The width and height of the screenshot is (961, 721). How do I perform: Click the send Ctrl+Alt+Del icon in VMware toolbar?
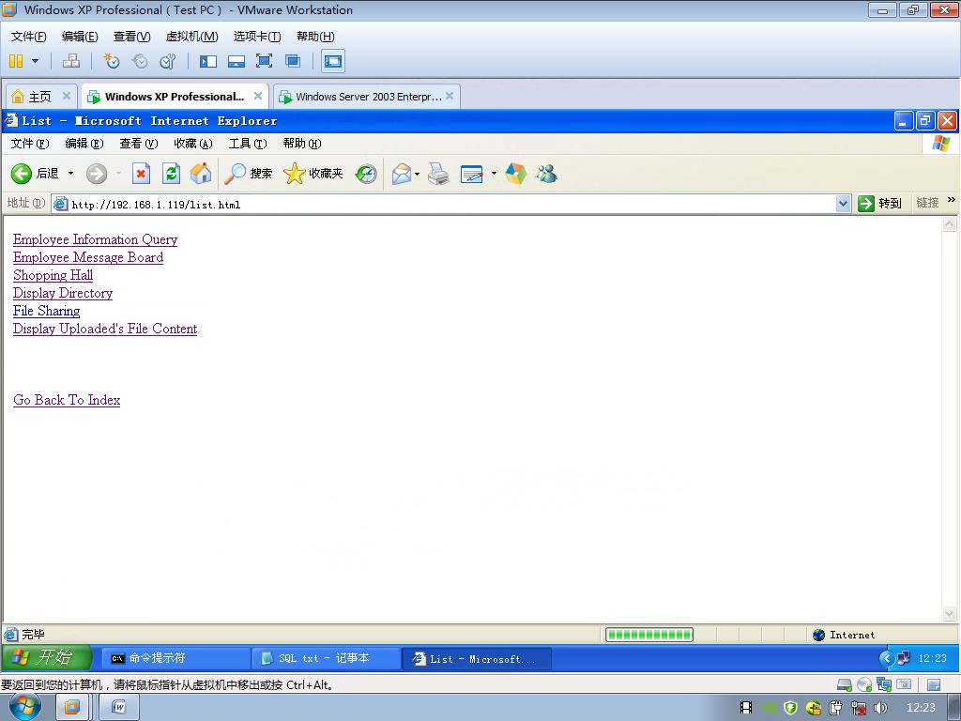pos(71,61)
